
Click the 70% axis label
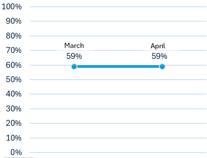click(x=14, y=50)
